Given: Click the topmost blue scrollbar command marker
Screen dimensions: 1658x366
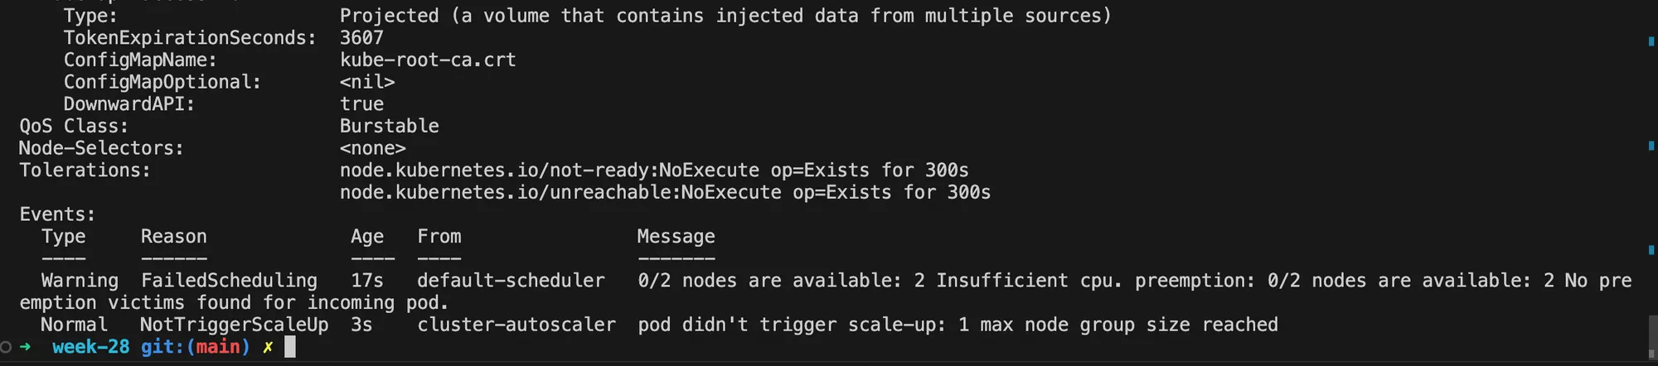Looking at the screenshot, I should (x=1651, y=41).
